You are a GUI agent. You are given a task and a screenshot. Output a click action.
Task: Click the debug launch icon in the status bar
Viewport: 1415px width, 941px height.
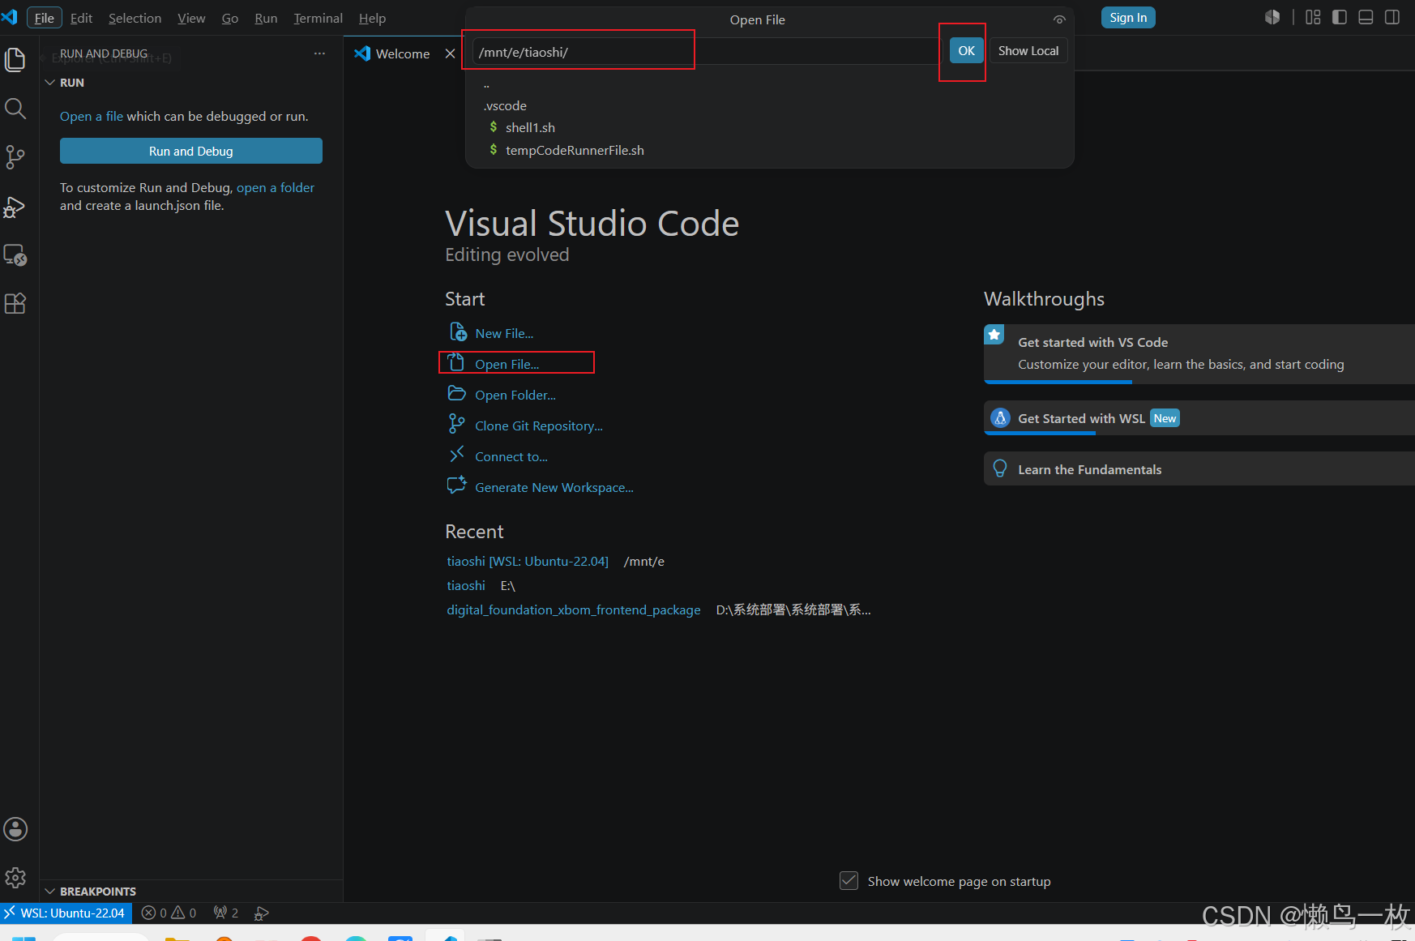tap(261, 913)
